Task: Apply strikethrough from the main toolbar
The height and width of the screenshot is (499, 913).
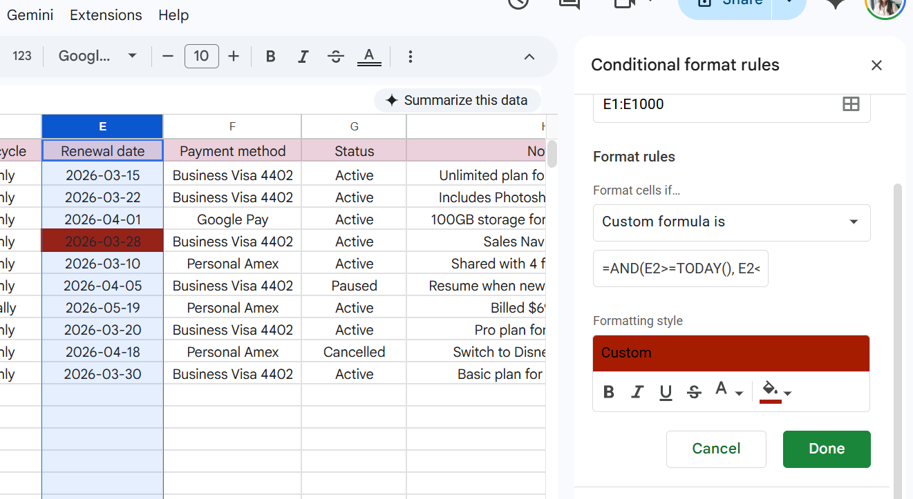Action: [x=336, y=57]
